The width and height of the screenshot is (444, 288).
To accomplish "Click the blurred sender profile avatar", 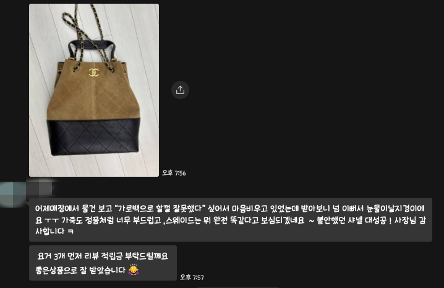I will click(x=13, y=195).
